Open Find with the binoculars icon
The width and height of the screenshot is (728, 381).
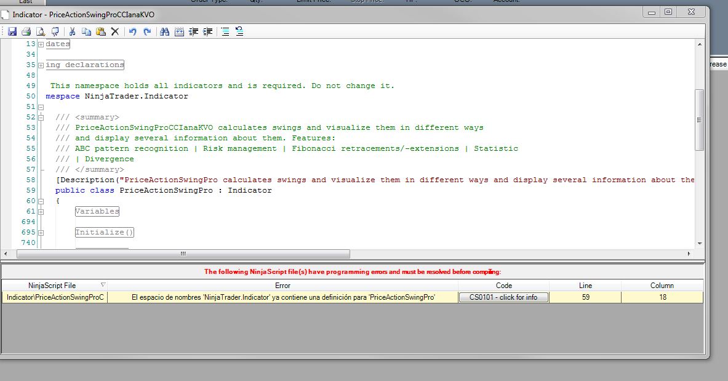[x=164, y=31]
